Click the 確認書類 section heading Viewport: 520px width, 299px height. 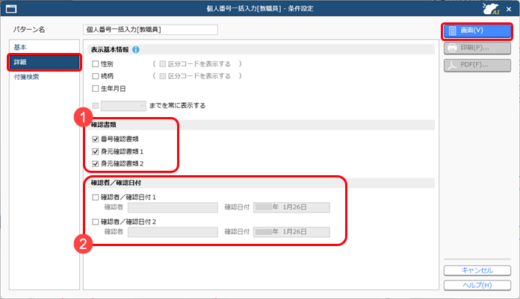103,125
